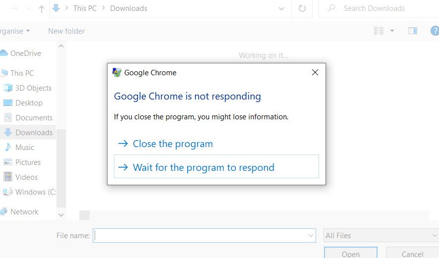This screenshot has height=258, width=439.
Task: Select Downloads in the address bar
Action: 128,8
